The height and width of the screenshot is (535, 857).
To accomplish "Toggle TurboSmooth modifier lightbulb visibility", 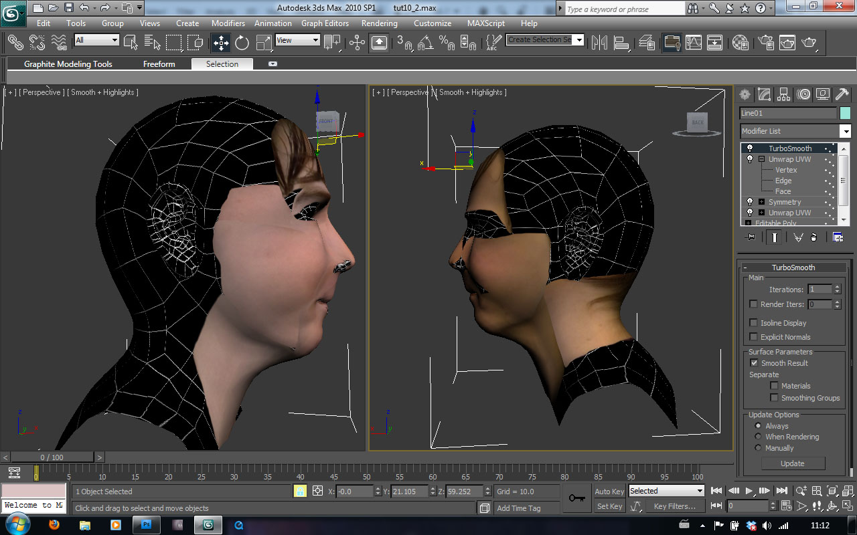I will [749, 148].
